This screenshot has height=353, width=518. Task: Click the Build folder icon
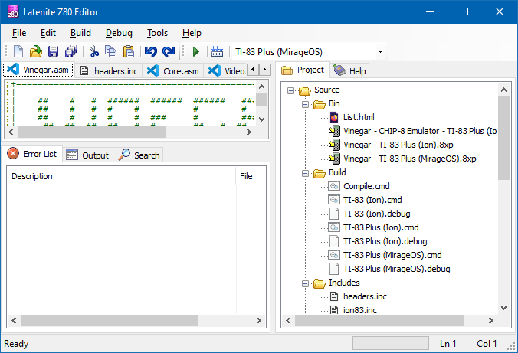(x=320, y=173)
